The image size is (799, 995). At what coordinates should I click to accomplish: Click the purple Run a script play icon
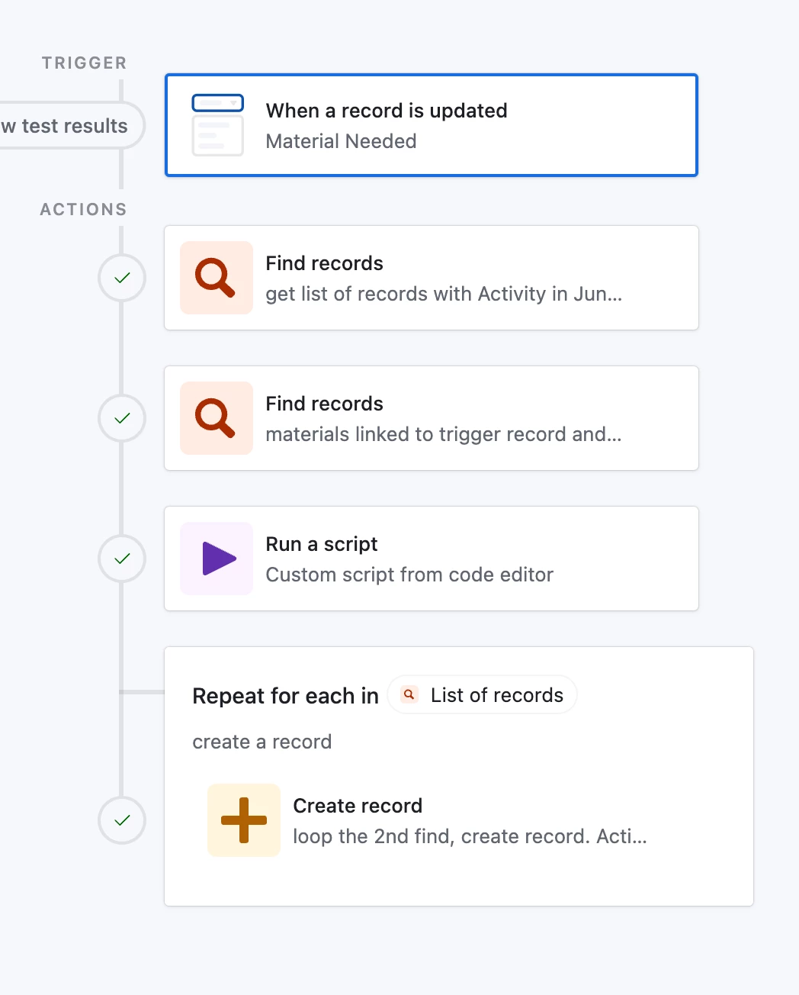(217, 559)
